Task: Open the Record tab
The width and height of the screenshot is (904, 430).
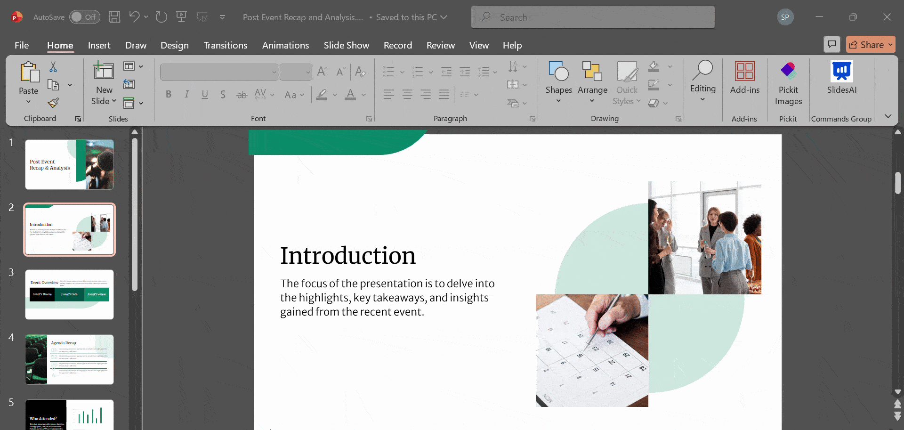Action: tap(398, 45)
